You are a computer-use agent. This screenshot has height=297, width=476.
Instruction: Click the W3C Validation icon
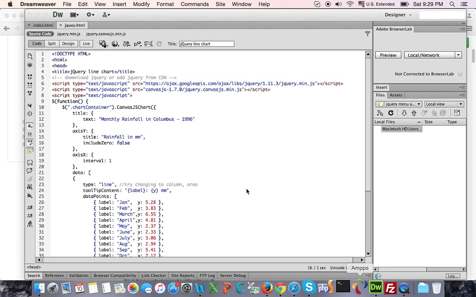click(x=138, y=44)
